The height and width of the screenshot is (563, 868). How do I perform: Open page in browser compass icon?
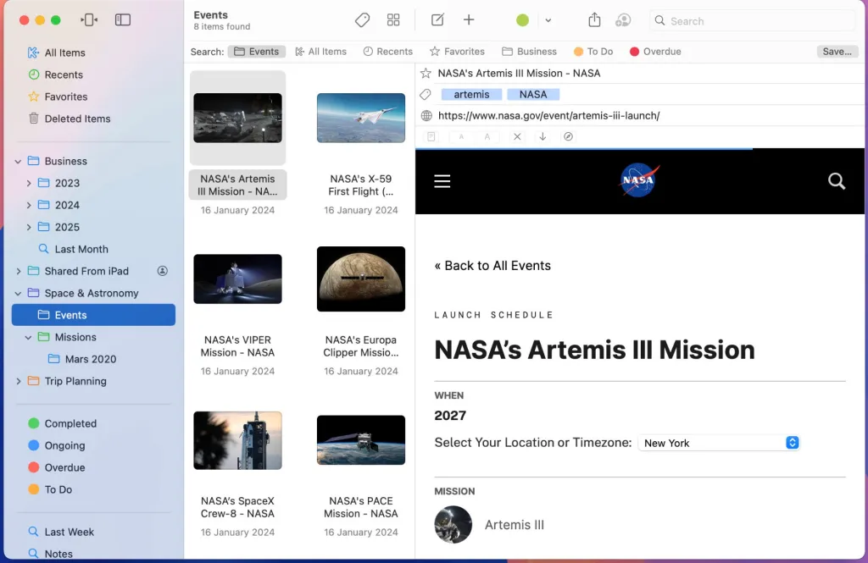click(x=568, y=136)
